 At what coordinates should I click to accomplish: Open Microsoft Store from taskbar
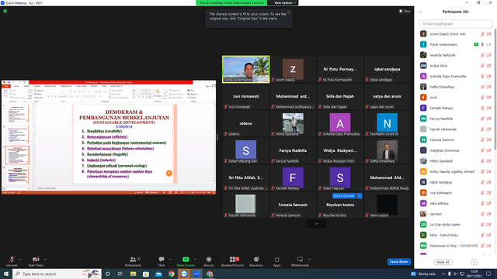146,274
